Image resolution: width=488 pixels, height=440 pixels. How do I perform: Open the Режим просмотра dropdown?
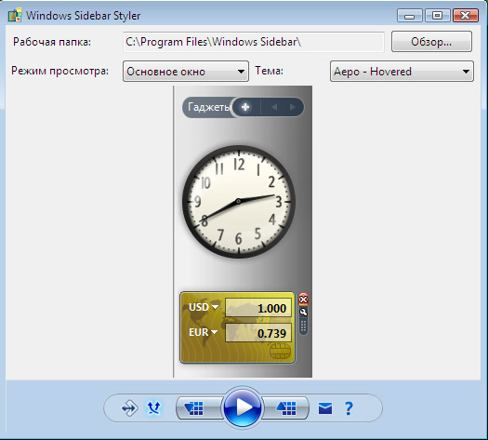point(186,72)
